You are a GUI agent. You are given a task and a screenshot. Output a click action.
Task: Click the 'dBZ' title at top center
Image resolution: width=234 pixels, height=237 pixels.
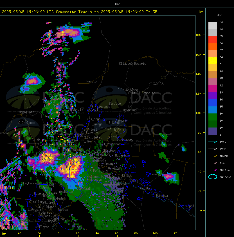coord(117,4)
